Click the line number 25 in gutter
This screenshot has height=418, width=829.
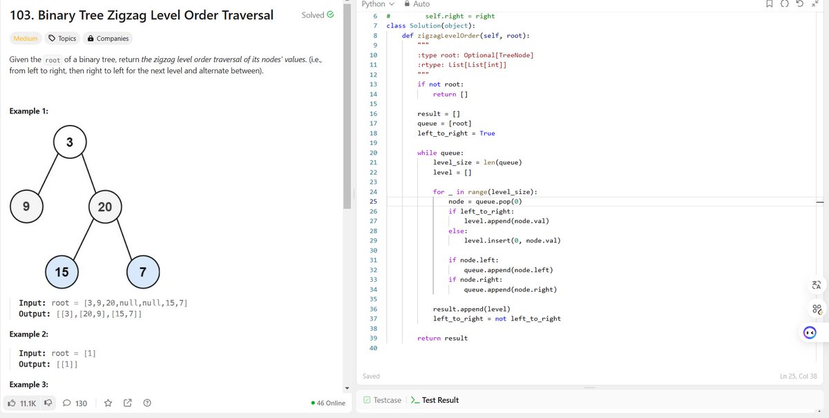[x=373, y=202]
